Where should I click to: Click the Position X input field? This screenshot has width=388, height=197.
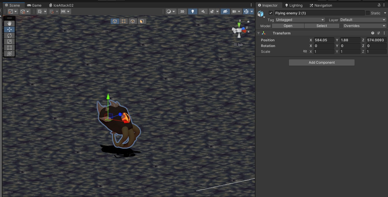pos(324,40)
